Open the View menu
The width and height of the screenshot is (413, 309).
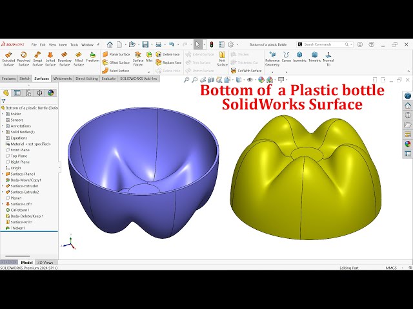pyautogui.click(x=52, y=44)
